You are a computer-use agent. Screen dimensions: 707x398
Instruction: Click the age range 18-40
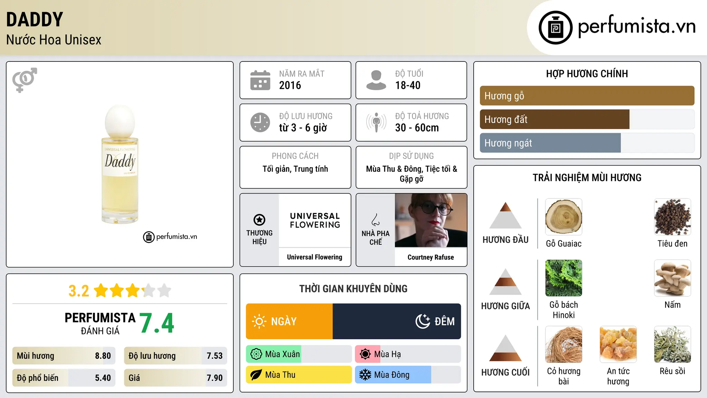point(408,85)
